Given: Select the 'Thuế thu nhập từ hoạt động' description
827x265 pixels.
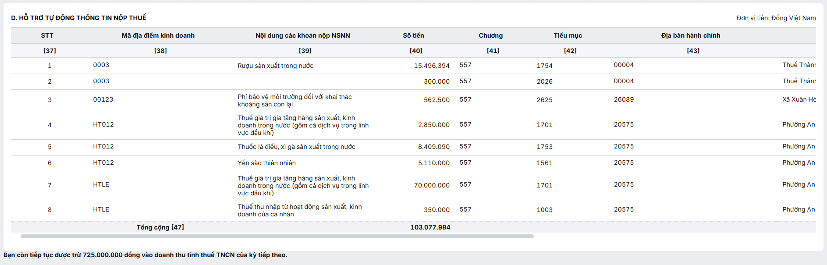Looking at the screenshot, I should (300, 210).
